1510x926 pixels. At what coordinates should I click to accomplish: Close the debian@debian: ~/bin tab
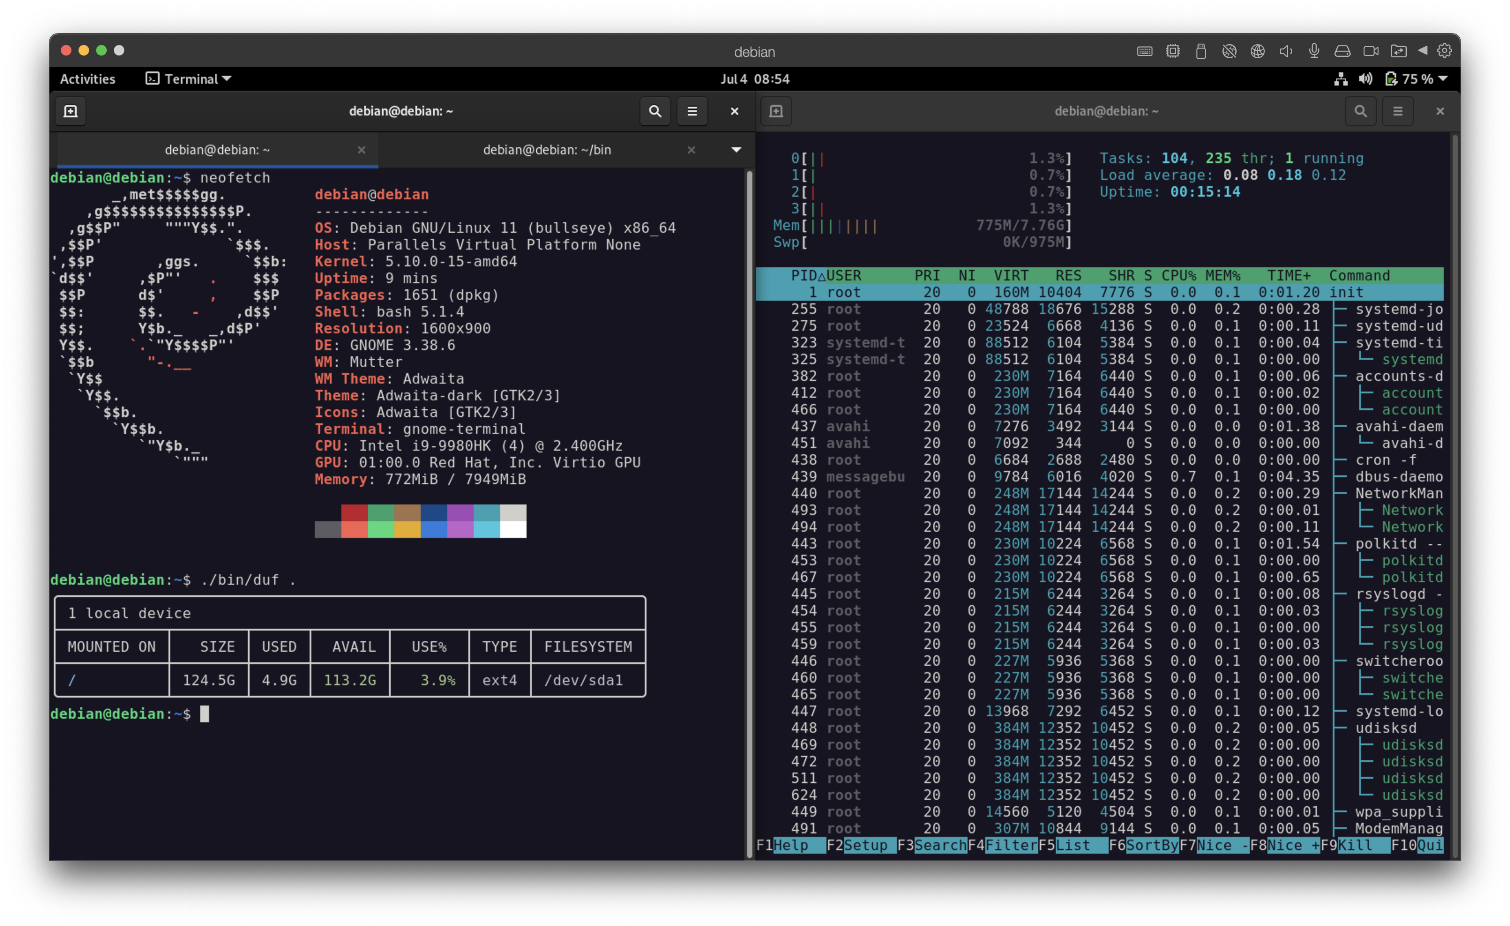pyautogui.click(x=691, y=149)
